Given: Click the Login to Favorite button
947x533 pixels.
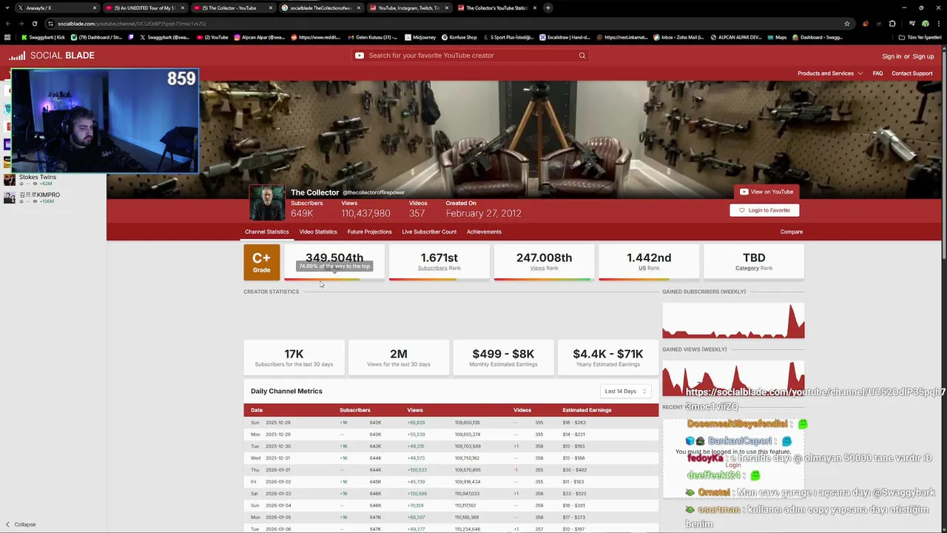Looking at the screenshot, I should click(764, 210).
